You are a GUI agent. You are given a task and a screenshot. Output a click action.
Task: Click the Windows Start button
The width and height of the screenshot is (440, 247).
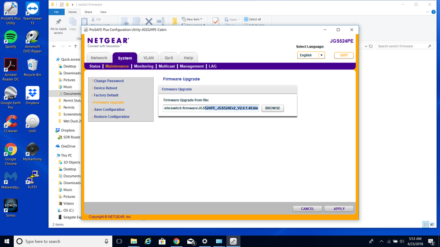coord(7,241)
